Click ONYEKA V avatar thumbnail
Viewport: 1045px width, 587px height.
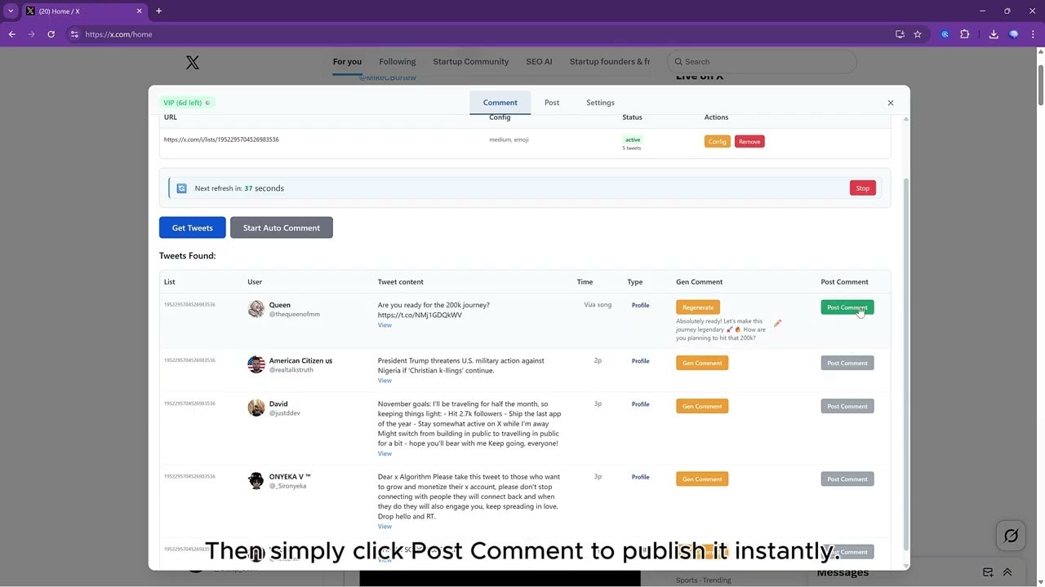(x=256, y=480)
